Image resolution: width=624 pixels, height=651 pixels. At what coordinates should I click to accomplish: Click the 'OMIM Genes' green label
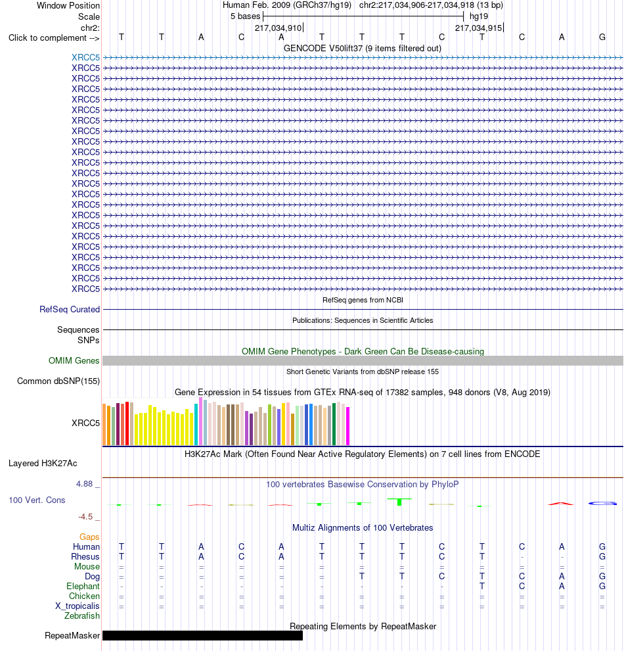click(74, 360)
